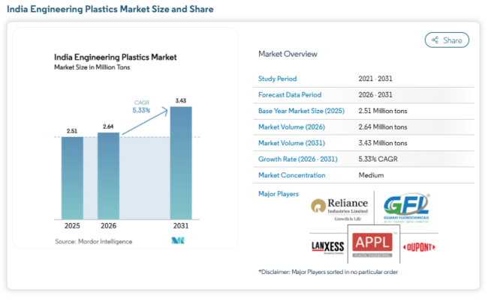This screenshot has height=301, width=488.
Task: Click the 3.43 label above the bar
Action: point(181,101)
